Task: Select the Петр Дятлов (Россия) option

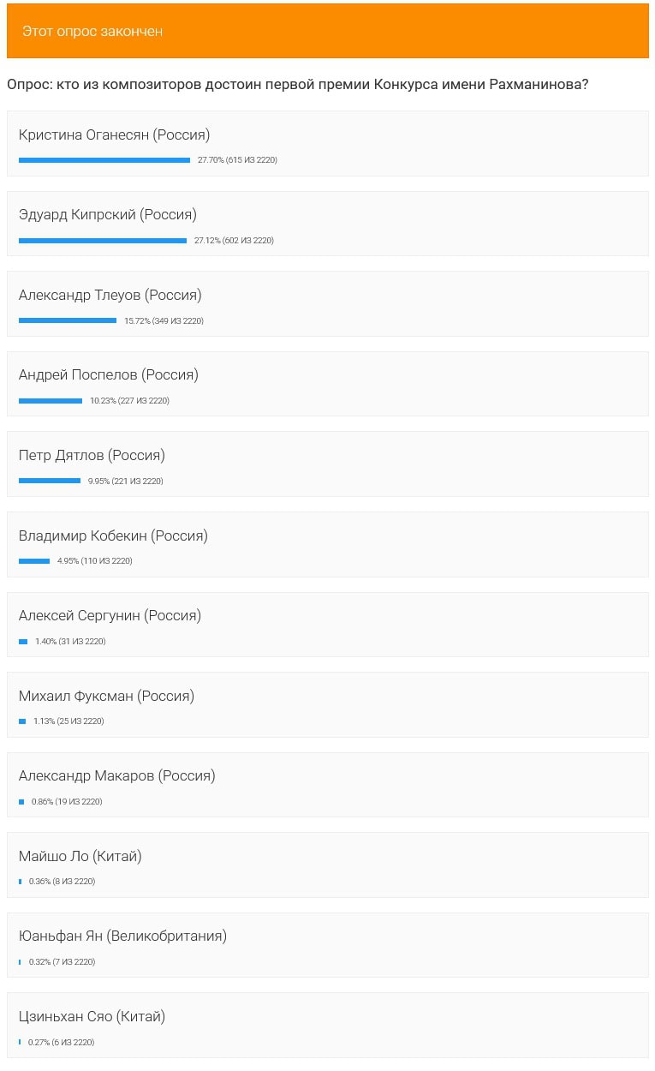Action: pyautogui.click(x=327, y=464)
